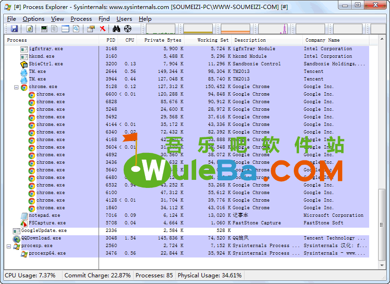The height and width of the screenshot is (284, 390).
Task: Click 'CPU Usage: 7.37%' in status bar
Action: tap(30, 275)
